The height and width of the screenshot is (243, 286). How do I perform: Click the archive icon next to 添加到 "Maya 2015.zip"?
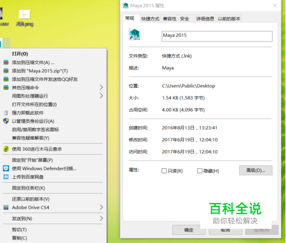coord(6,71)
